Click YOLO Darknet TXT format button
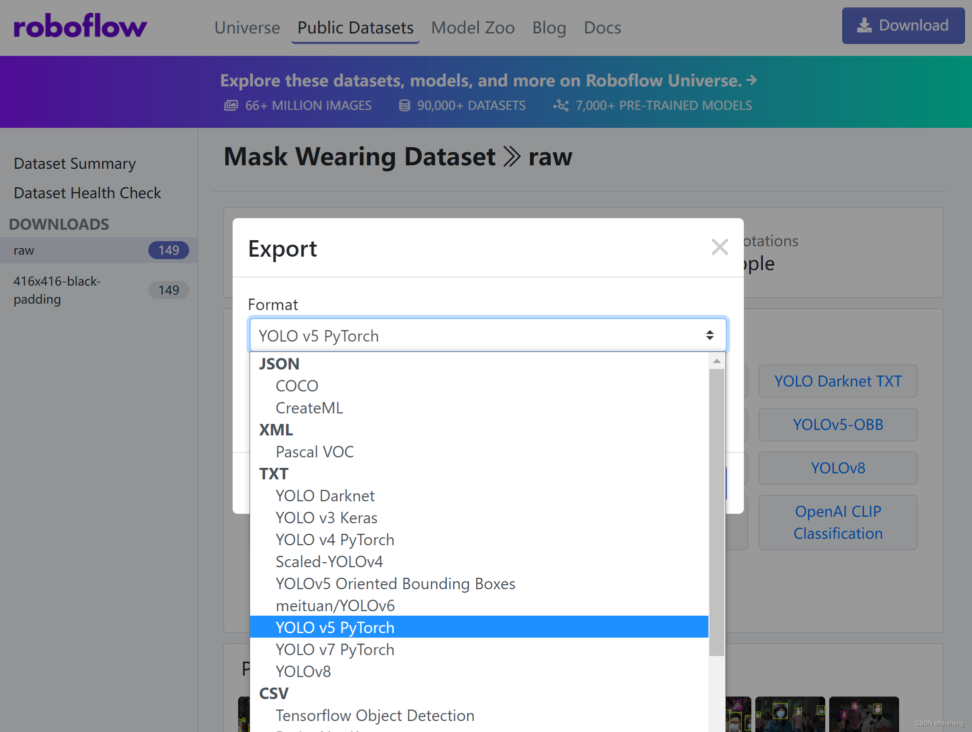Screen dimensions: 972x732 (x=837, y=381)
